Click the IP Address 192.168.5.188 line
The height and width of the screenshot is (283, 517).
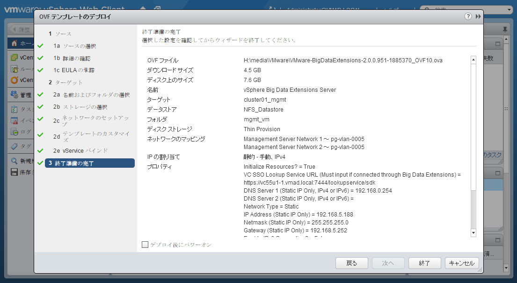[299, 214]
